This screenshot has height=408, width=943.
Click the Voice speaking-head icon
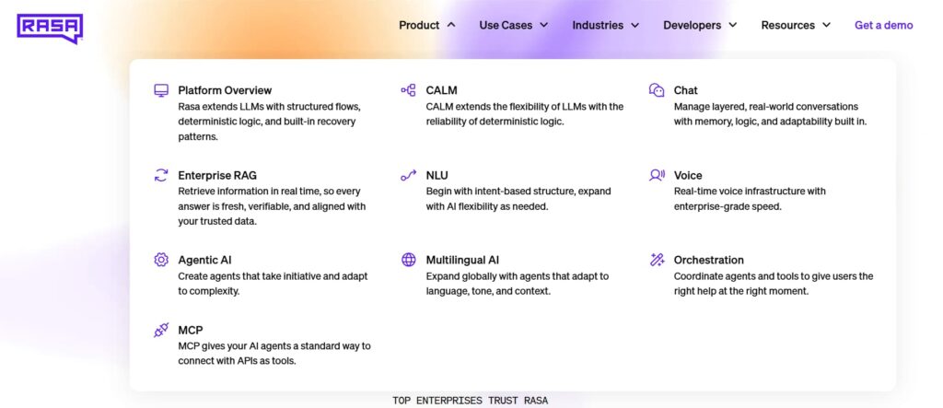(657, 175)
